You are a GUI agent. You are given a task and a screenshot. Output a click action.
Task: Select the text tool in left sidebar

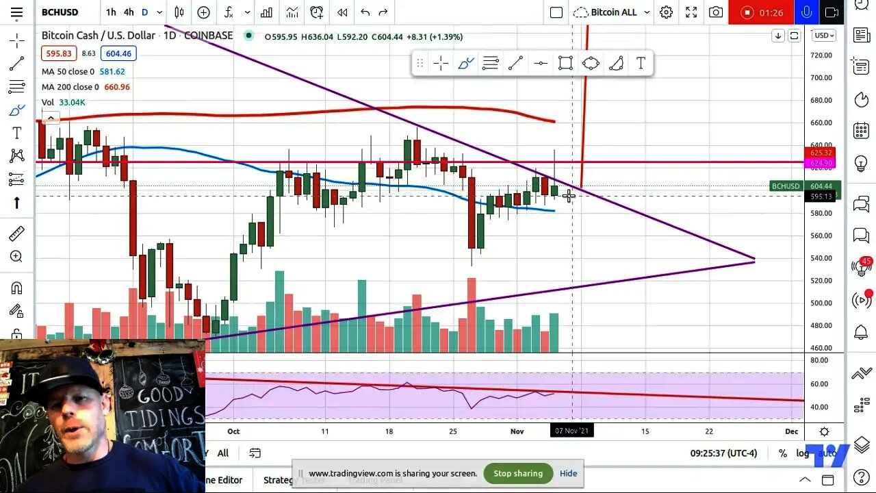pyautogui.click(x=16, y=133)
